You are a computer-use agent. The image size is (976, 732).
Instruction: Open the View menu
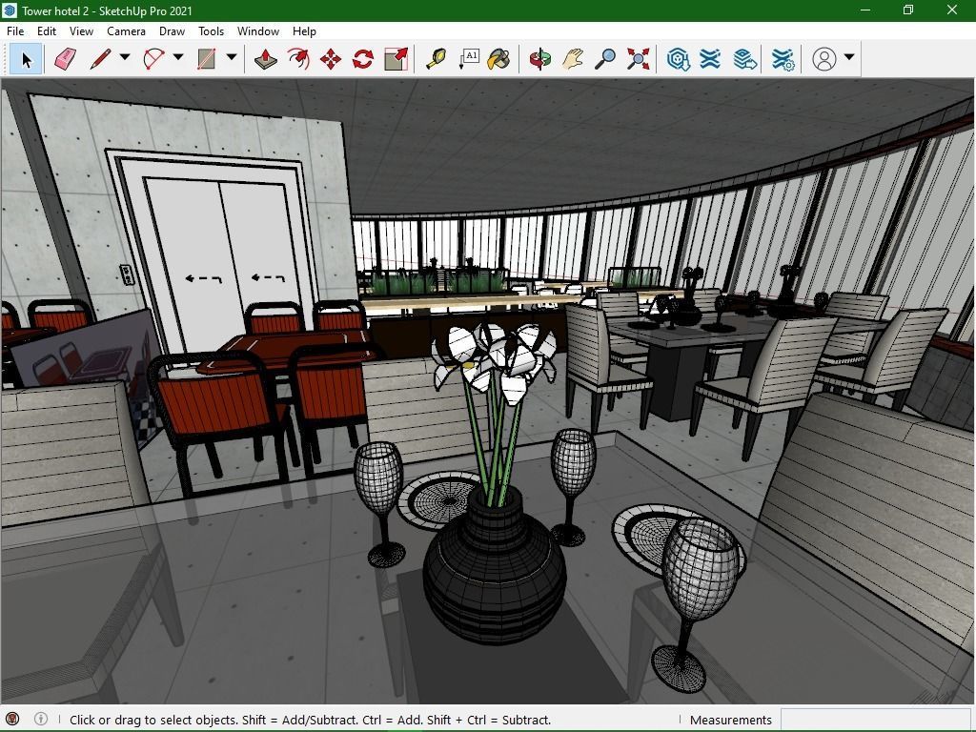point(82,31)
